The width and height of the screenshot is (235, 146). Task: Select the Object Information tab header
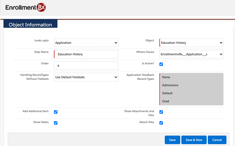click(x=30, y=25)
